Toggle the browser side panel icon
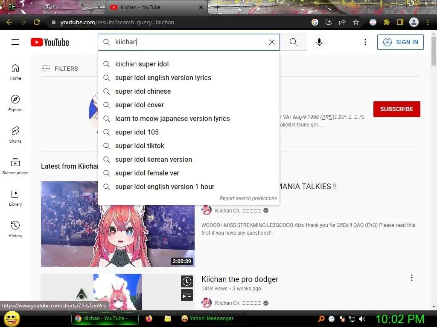 pos(400,22)
